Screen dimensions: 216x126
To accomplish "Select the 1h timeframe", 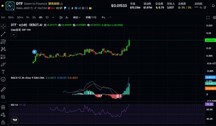I will coord(28,17).
